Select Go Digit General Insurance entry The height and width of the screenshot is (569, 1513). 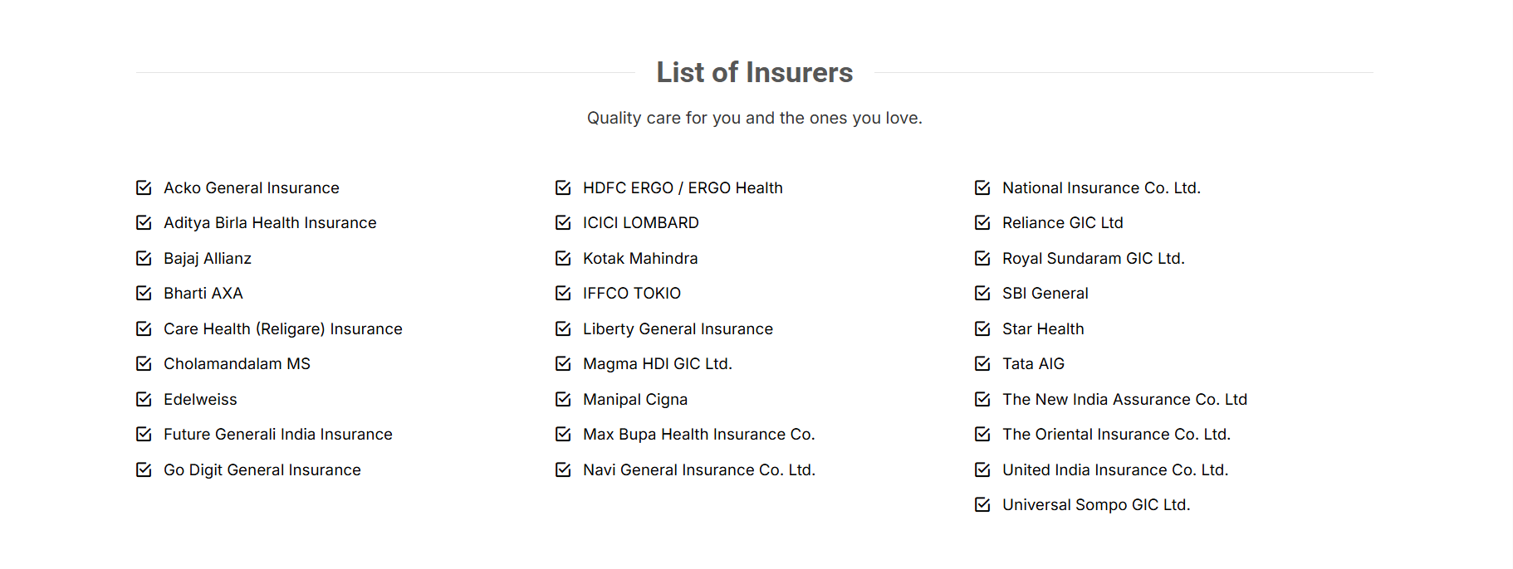tap(262, 470)
